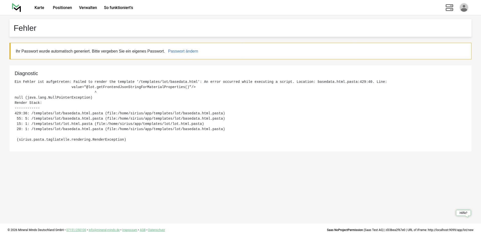481x236 pixels.
Task: Click the Passwort ändern link
Action: (x=183, y=51)
